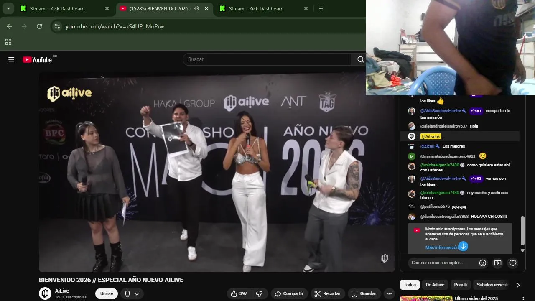Close the last Kick Dashboard tab
Screen dimensions: 535x301
tap(306, 8)
